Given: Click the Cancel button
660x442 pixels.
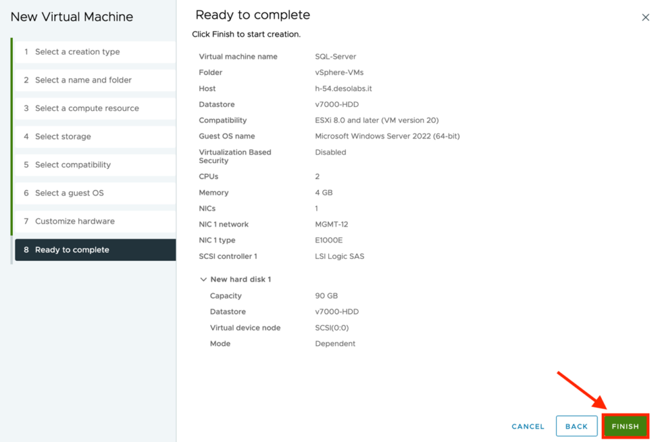Looking at the screenshot, I should [528, 427].
